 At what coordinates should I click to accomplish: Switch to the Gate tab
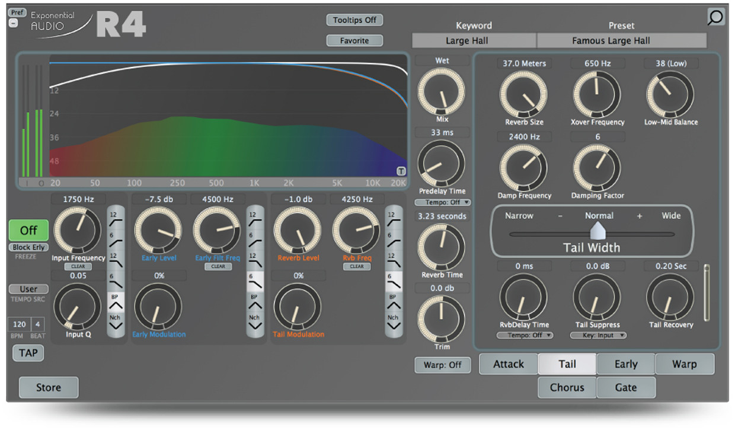[626, 387]
